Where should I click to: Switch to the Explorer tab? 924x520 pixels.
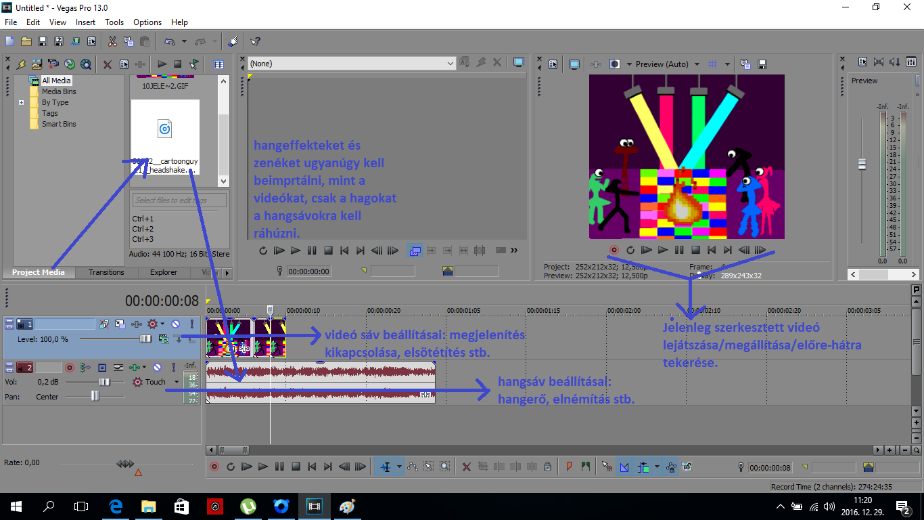click(164, 272)
